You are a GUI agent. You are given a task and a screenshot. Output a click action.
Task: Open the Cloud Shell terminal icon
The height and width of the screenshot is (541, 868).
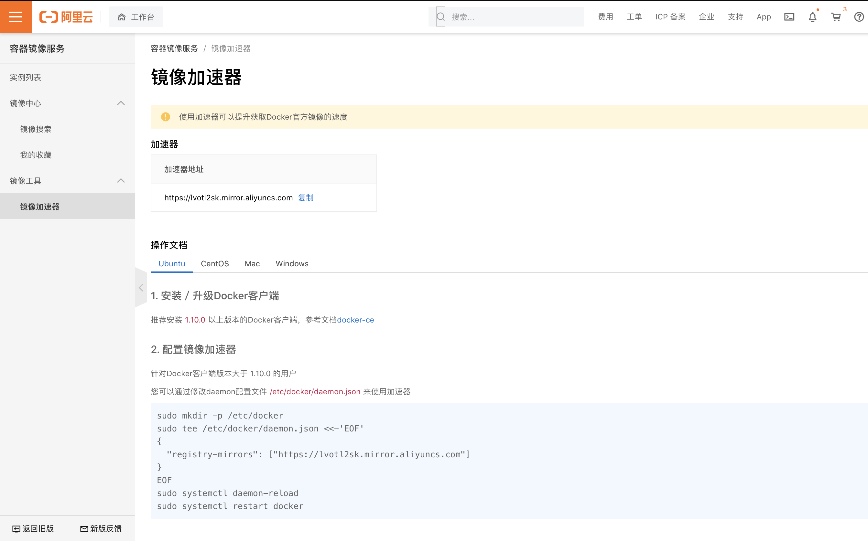[x=789, y=17]
